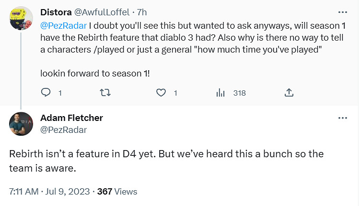Viewport: 360px width, 206px height.
Task: Click the 318 view count on Distora's tweet
Action: click(x=239, y=93)
